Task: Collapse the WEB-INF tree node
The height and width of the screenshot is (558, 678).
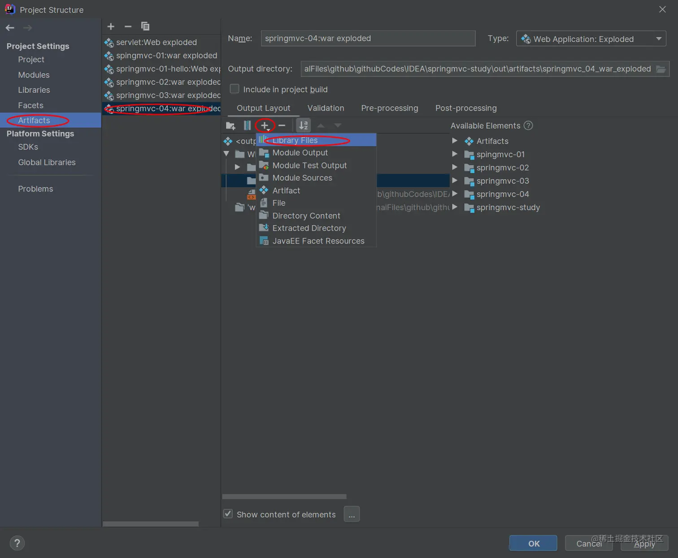Action: pyautogui.click(x=226, y=154)
